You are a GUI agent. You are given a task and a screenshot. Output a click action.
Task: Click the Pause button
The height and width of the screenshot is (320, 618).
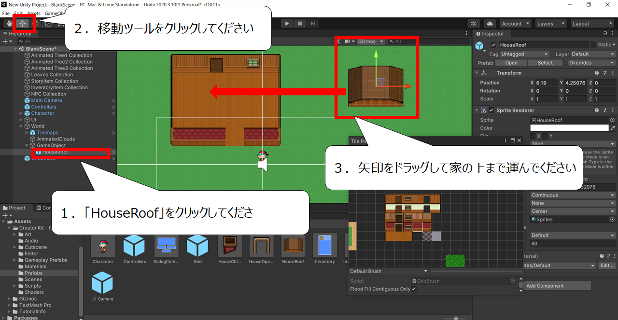pyautogui.click(x=300, y=23)
